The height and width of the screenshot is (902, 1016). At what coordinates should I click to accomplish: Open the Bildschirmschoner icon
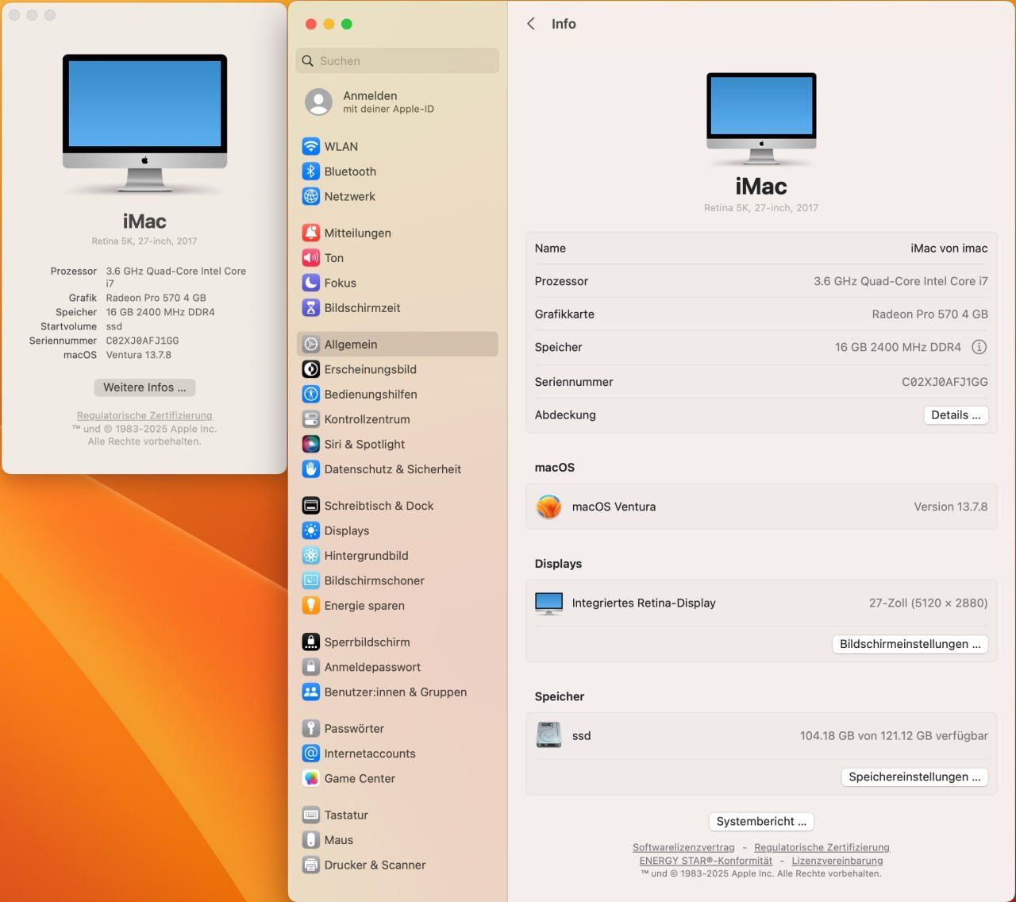(x=310, y=580)
